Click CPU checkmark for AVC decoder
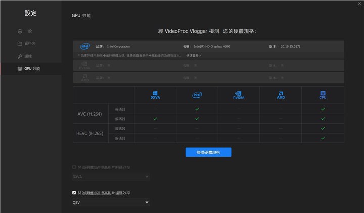This screenshot has width=364, height=213. (x=323, y=119)
